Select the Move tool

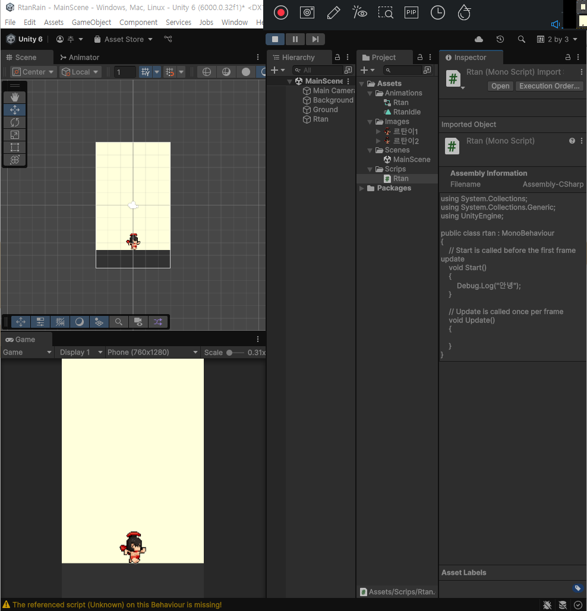pos(15,110)
